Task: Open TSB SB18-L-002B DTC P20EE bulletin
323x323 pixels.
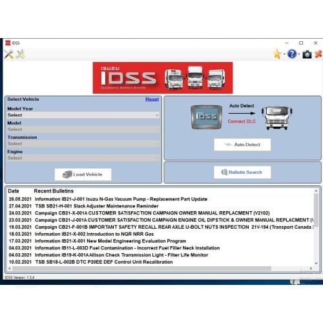Action: [x=104, y=262]
